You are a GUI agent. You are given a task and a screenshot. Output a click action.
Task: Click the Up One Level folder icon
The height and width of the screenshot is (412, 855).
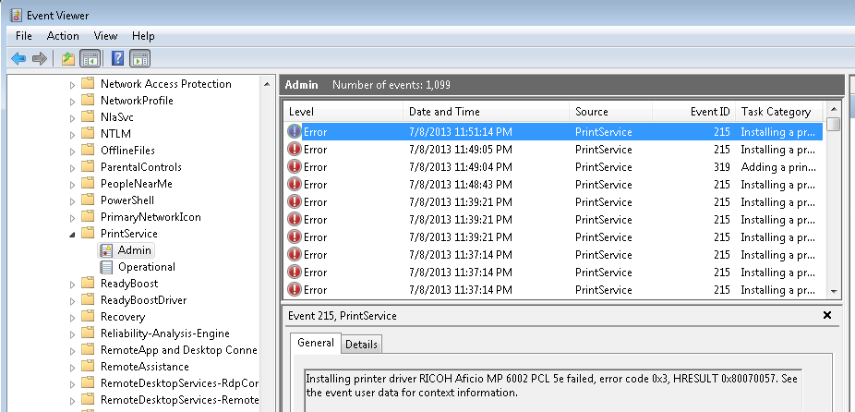67,59
